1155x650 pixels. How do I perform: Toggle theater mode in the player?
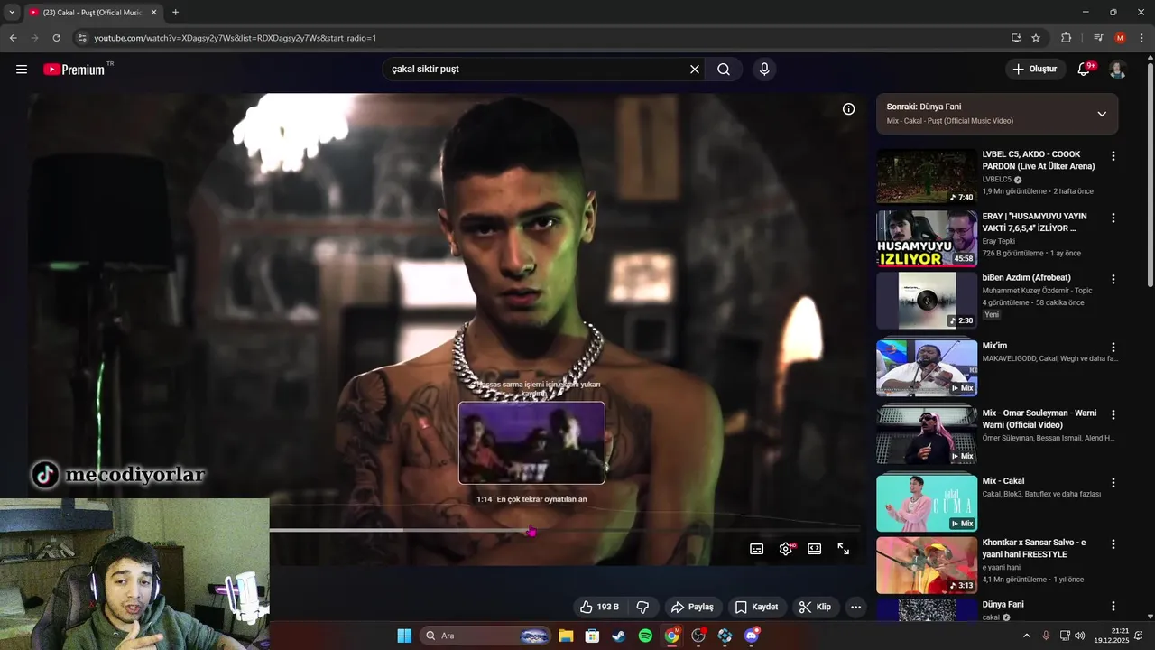coord(815,549)
